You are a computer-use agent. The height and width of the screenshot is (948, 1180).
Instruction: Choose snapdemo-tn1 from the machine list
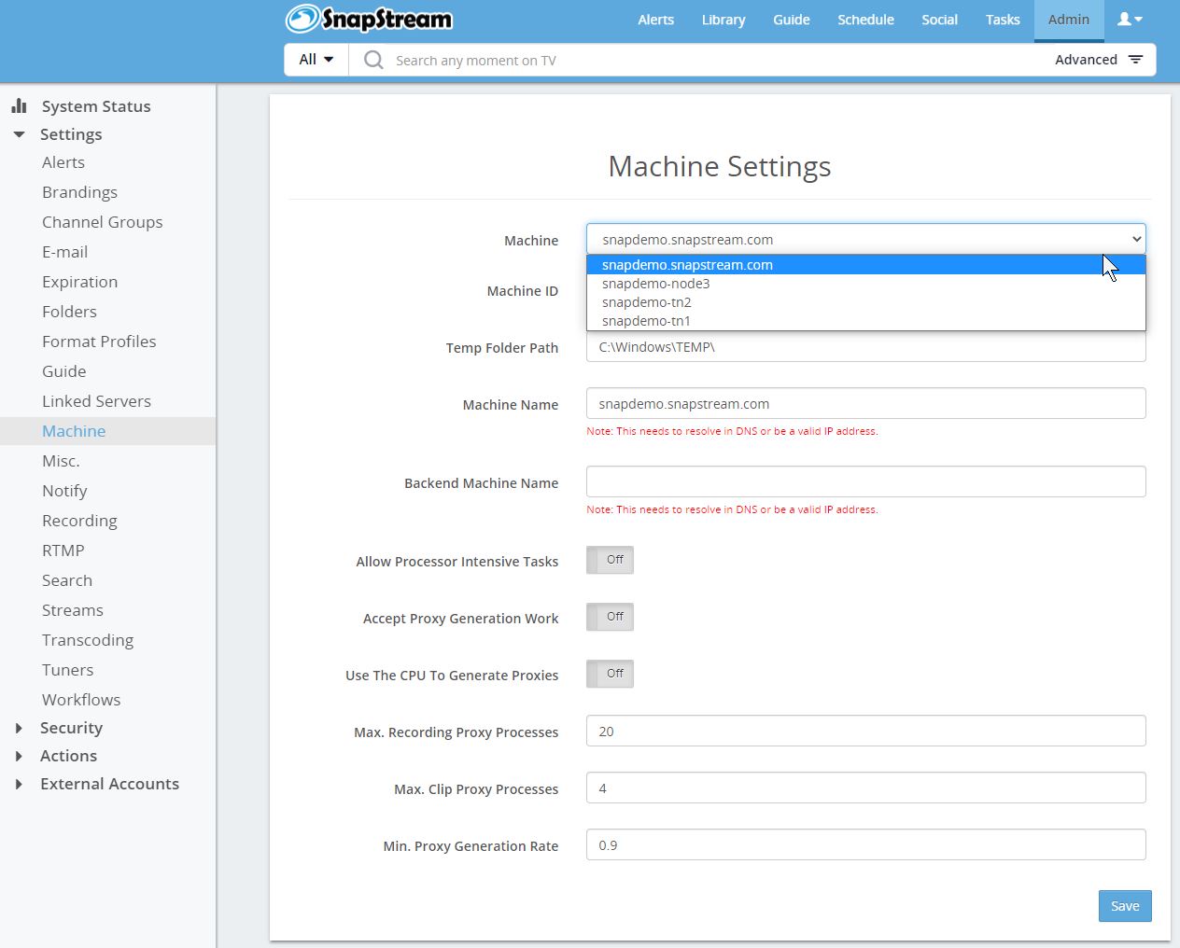[865, 321]
